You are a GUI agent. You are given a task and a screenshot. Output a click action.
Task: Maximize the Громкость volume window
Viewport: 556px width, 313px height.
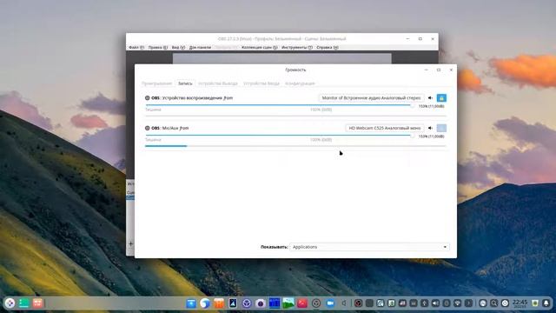pos(439,70)
